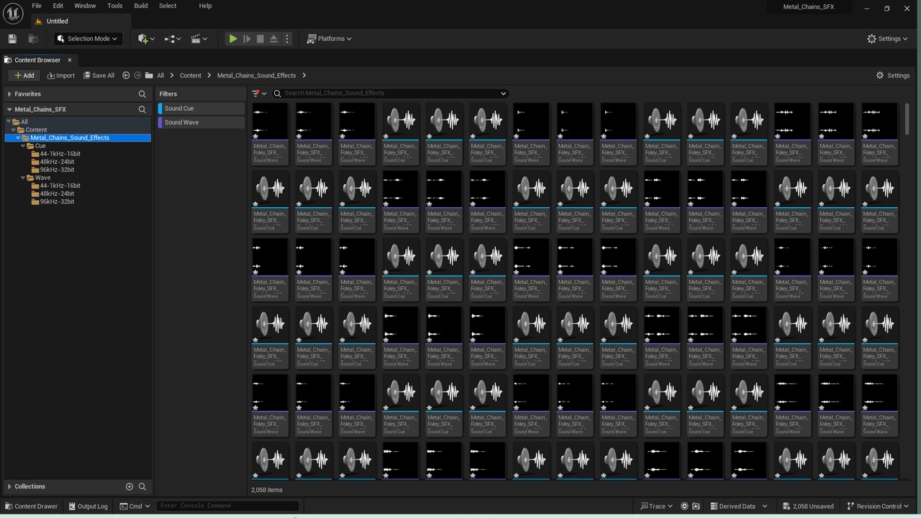921x518 pixels.
Task: Open the saved searches dropdown arrow
Action: coord(503,94)
